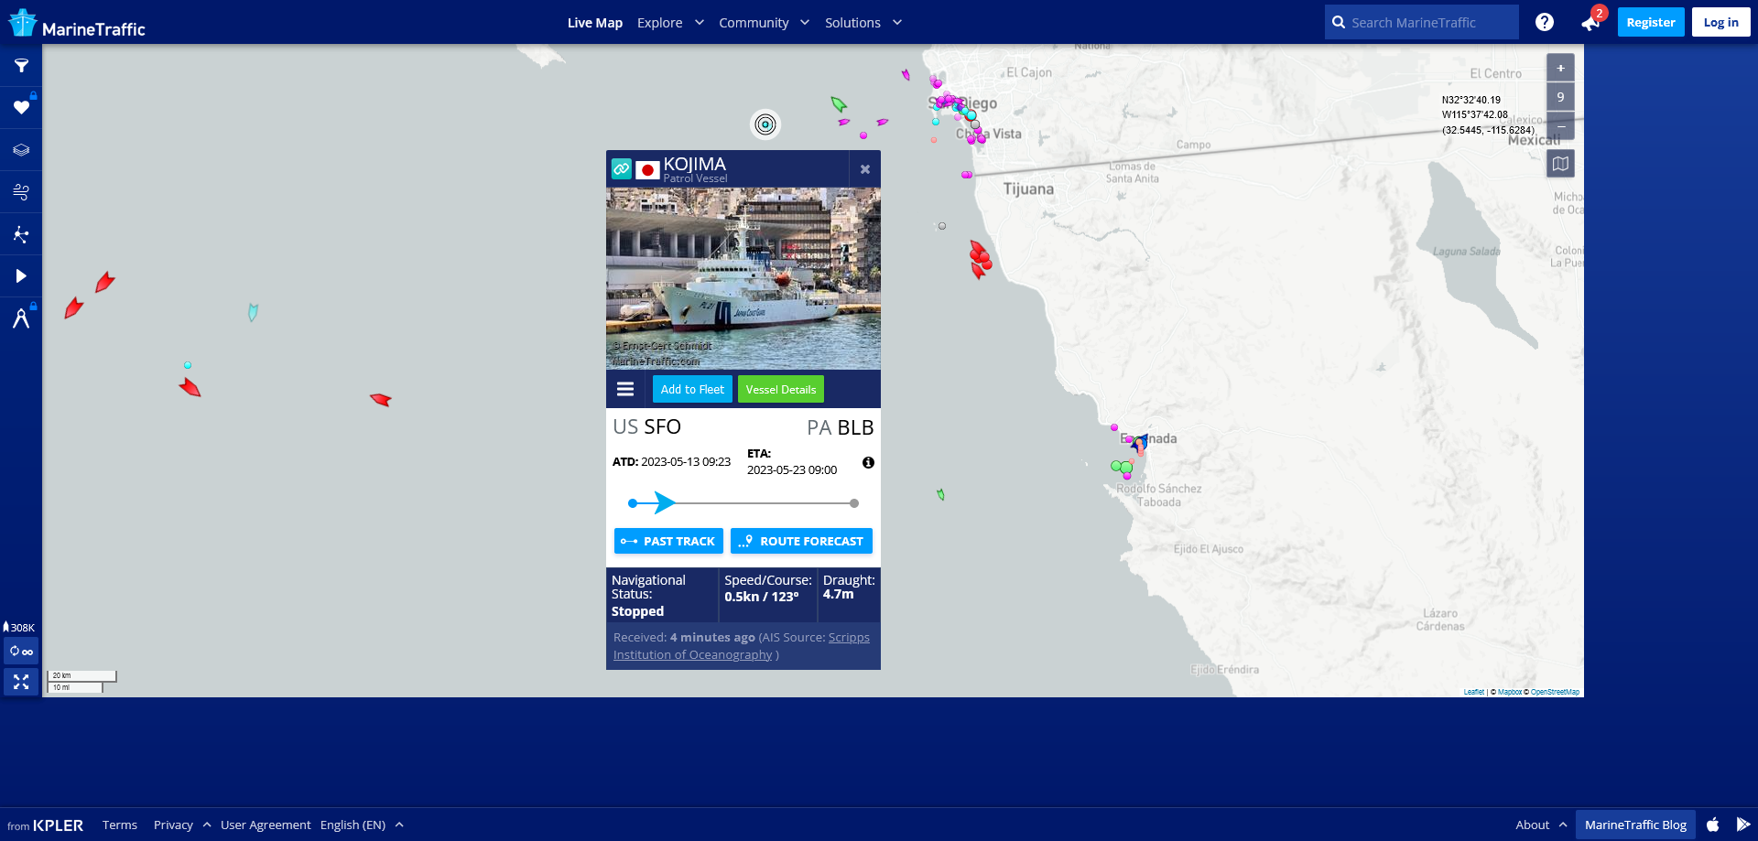This screenshot has width=1758, height=841.
Task: Open the weather wind layer icon
Action: click(21, 192)
